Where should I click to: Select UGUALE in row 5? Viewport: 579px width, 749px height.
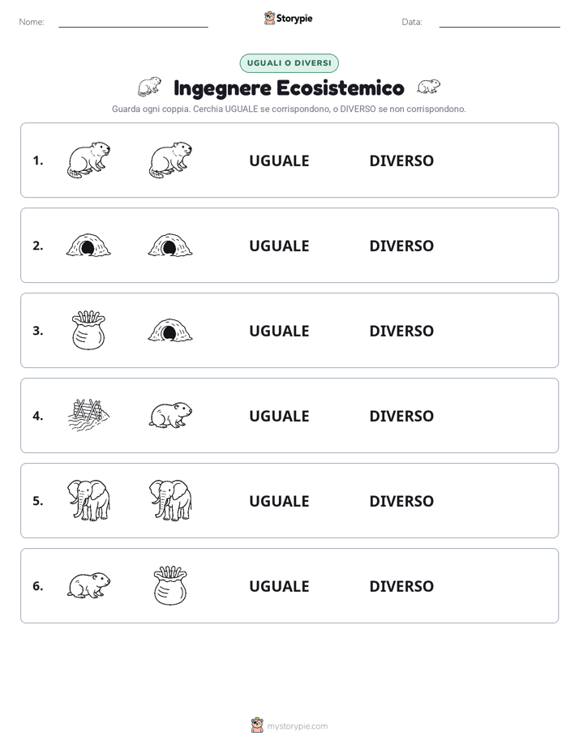tap(279, 501)
